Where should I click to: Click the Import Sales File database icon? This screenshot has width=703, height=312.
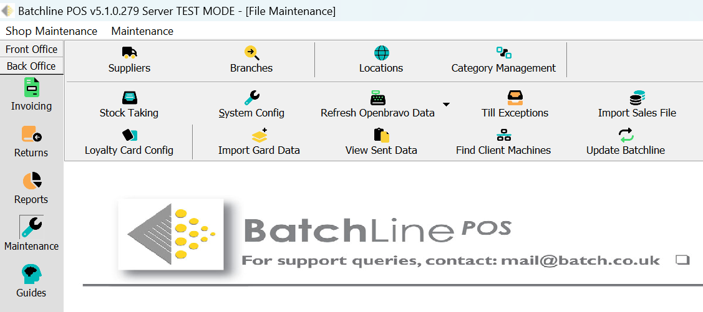click(x=637, y=98)
